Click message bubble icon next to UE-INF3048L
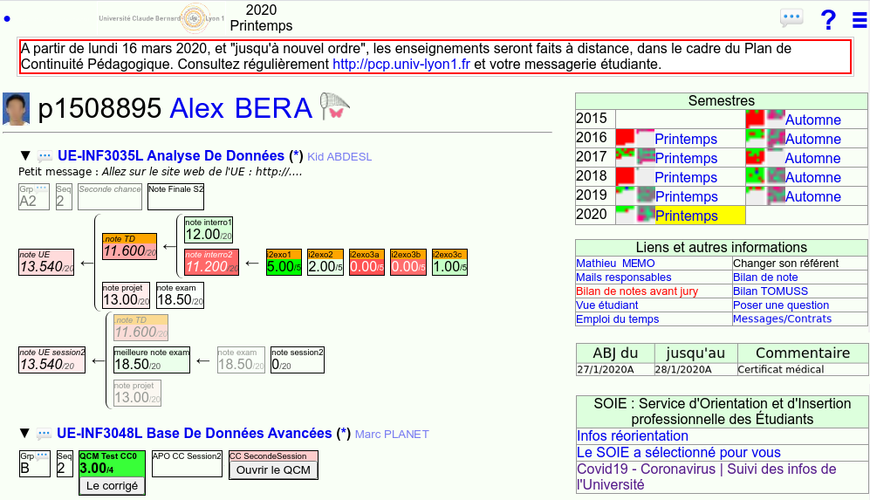This screenshot has height=500, width=870. (45, 434)
